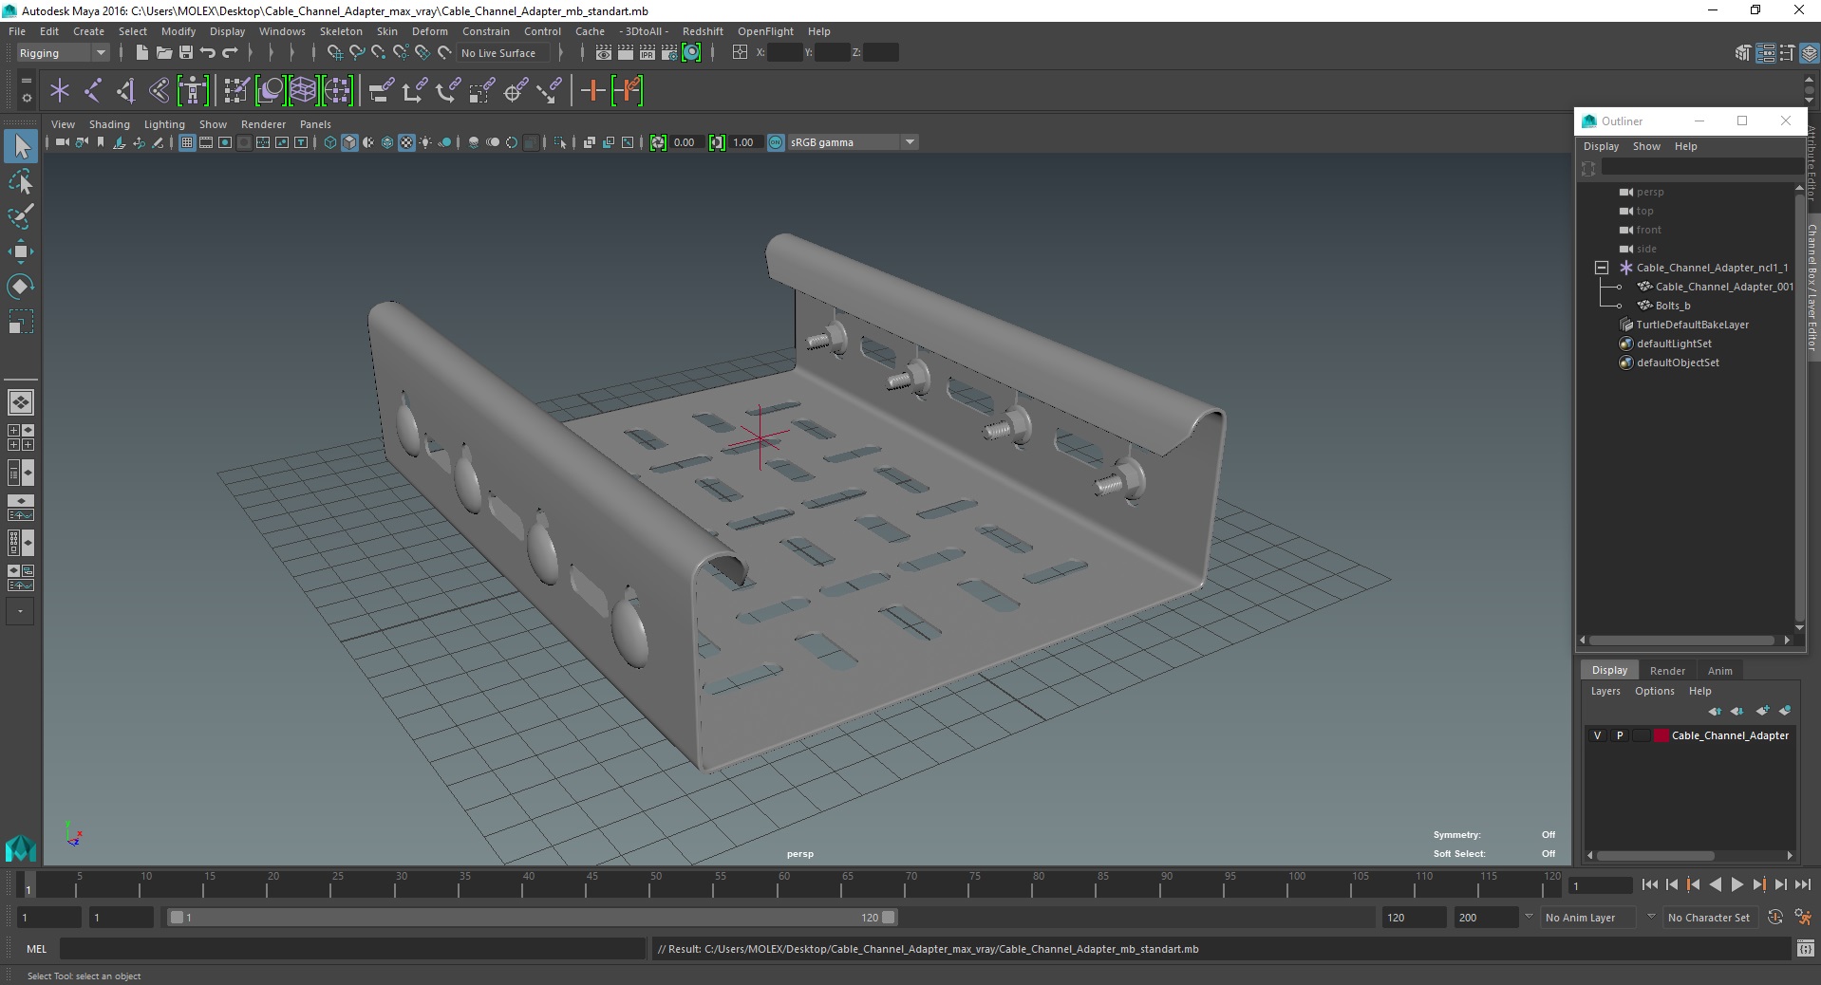
Task: Click Cable_Channel_Adapter layer red color swatch
Action: (1661, 735)
